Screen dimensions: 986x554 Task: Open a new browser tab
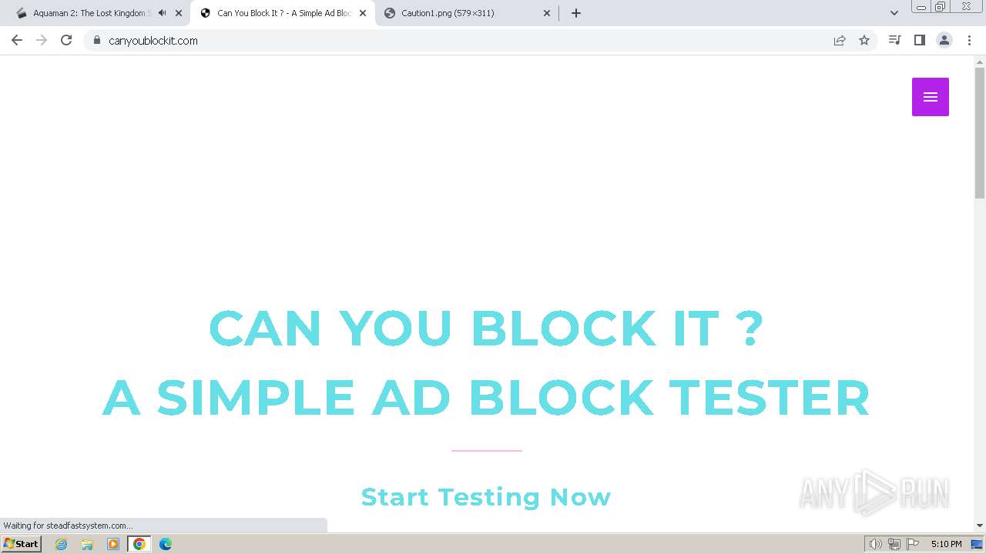pos(576,13)
